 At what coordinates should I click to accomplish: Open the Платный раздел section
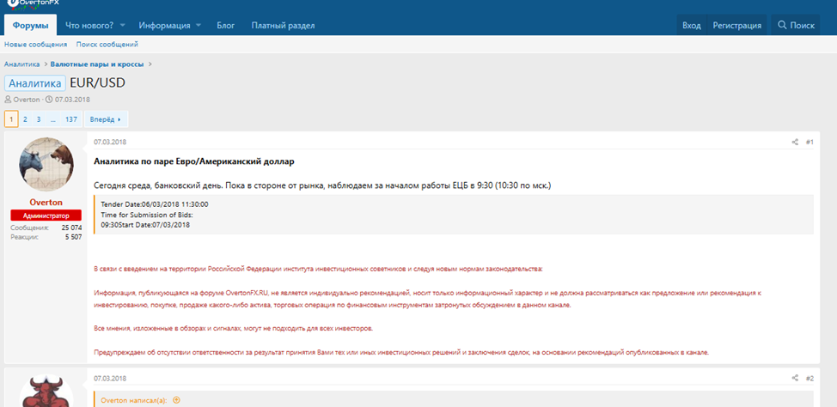click(283, 25)
